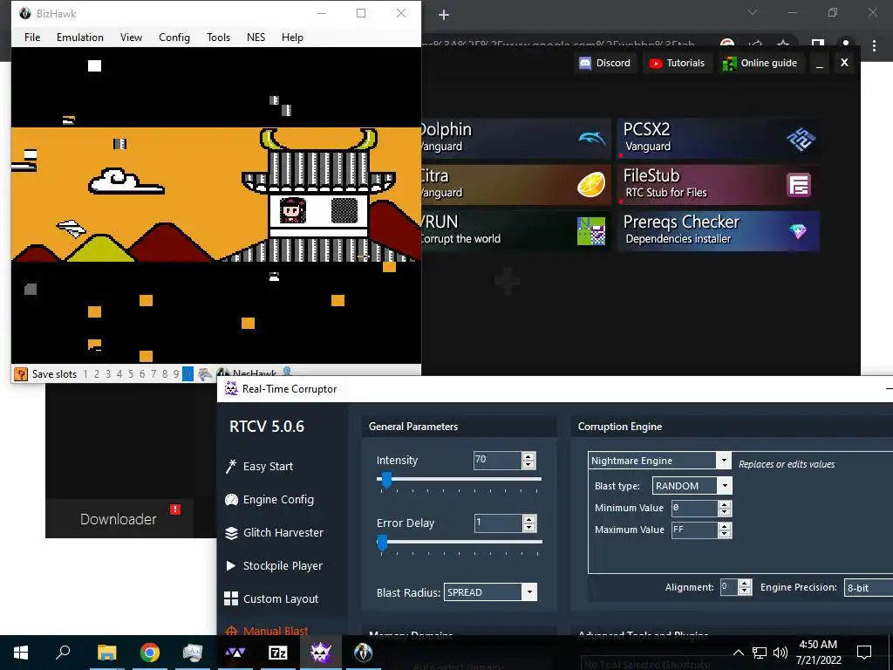Open the Online guide link
893x670 pixels.
760,63
